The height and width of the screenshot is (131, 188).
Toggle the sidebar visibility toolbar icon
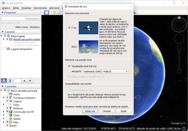47,12
